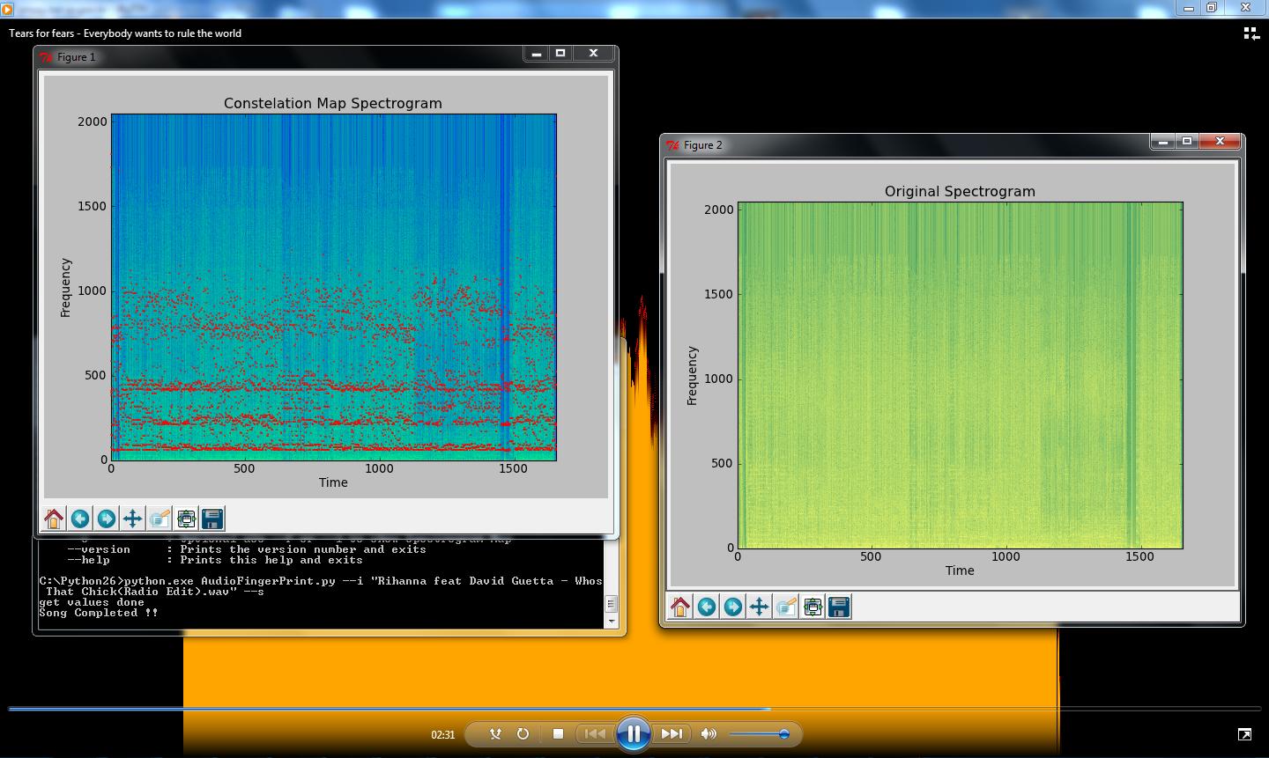Toggle shuffle in the media player

click(495, 733)
